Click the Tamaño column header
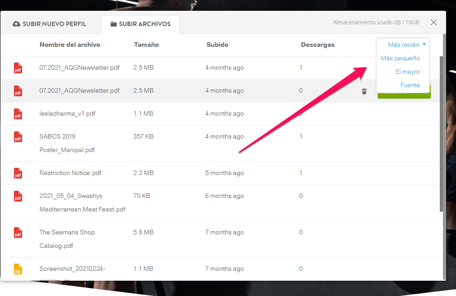This screenshot has width=456, height=296. coord(146,45)
